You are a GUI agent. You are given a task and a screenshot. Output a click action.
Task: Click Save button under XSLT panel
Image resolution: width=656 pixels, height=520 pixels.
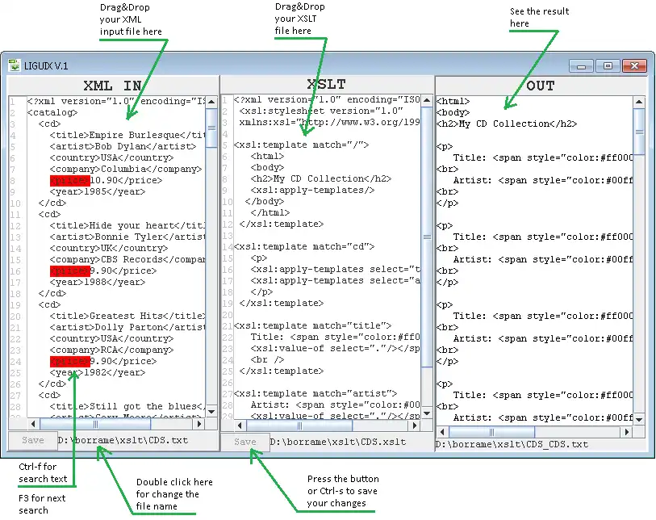tap(245, 442)
